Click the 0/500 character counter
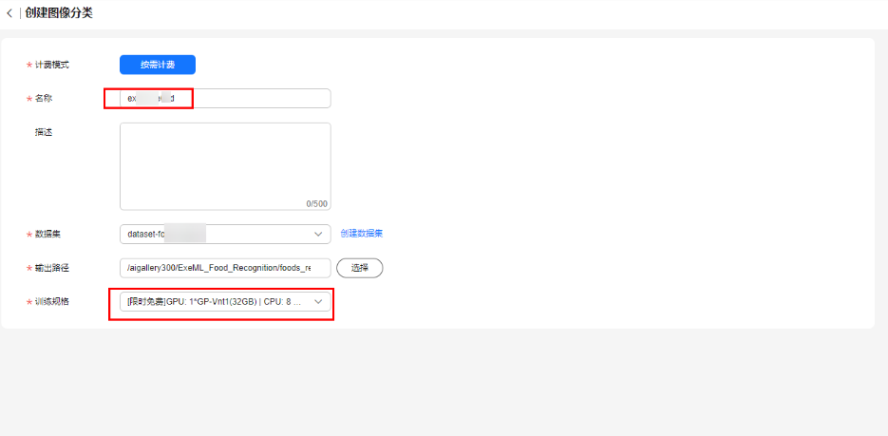Viewport: 888px width, 436px height. click(x=316, y=203)
